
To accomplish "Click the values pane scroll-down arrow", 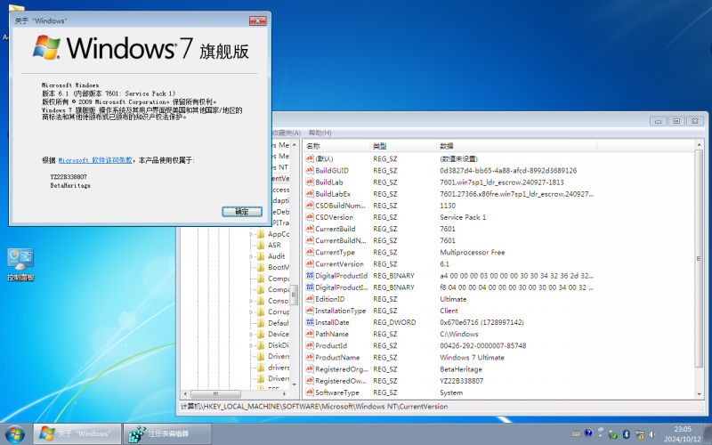I will [x=699, y=393].
